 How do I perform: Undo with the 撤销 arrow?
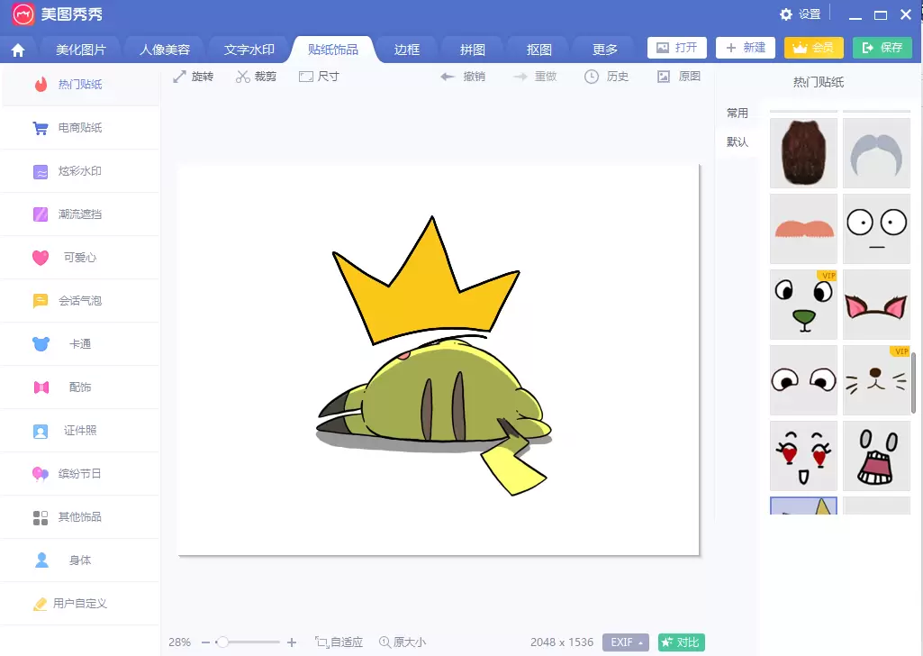pos(463,77)
